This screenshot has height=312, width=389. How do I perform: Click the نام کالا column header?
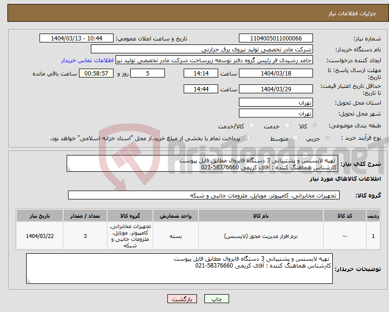(261, 216)
